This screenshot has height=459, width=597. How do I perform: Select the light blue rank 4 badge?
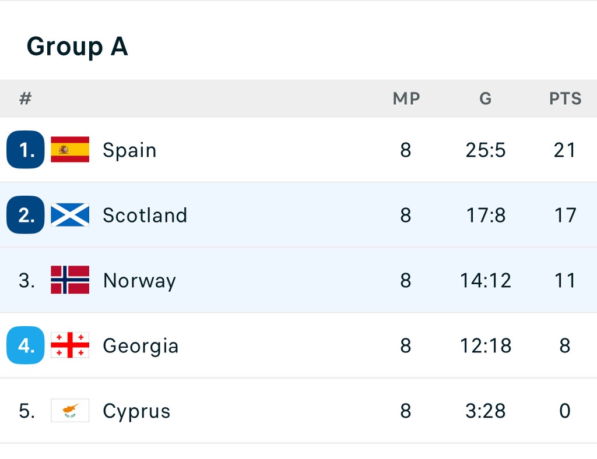pyautogui.click(x=26, y=345)
